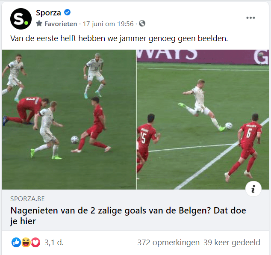Open the Sporza page name link
Viewport: 271px width, 255px height.
[x=48, y=13]
